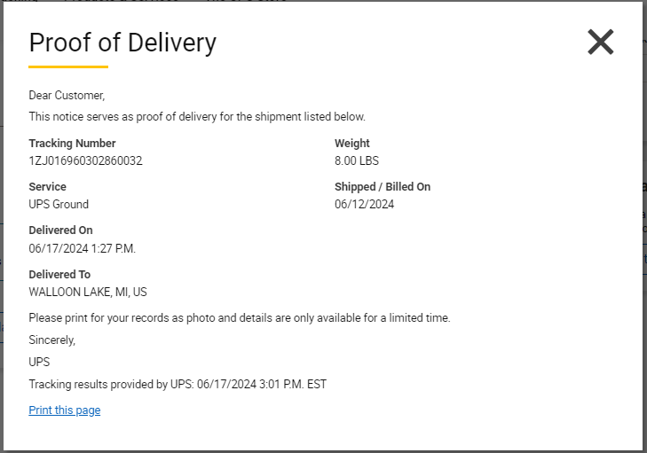The height and width of the screenshot is (453, 647).
Task: Close the Proof of Delivery dialog
Action: point(600,42)
